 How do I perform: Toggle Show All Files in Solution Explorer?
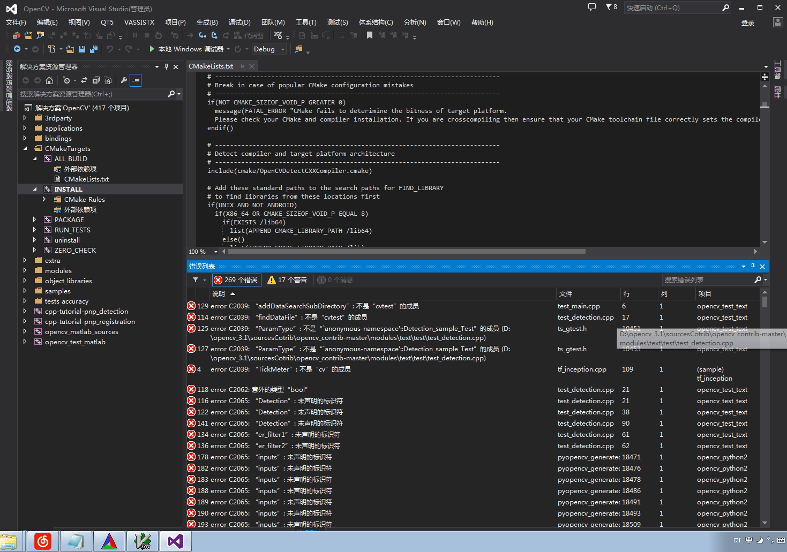pos(108,80)
